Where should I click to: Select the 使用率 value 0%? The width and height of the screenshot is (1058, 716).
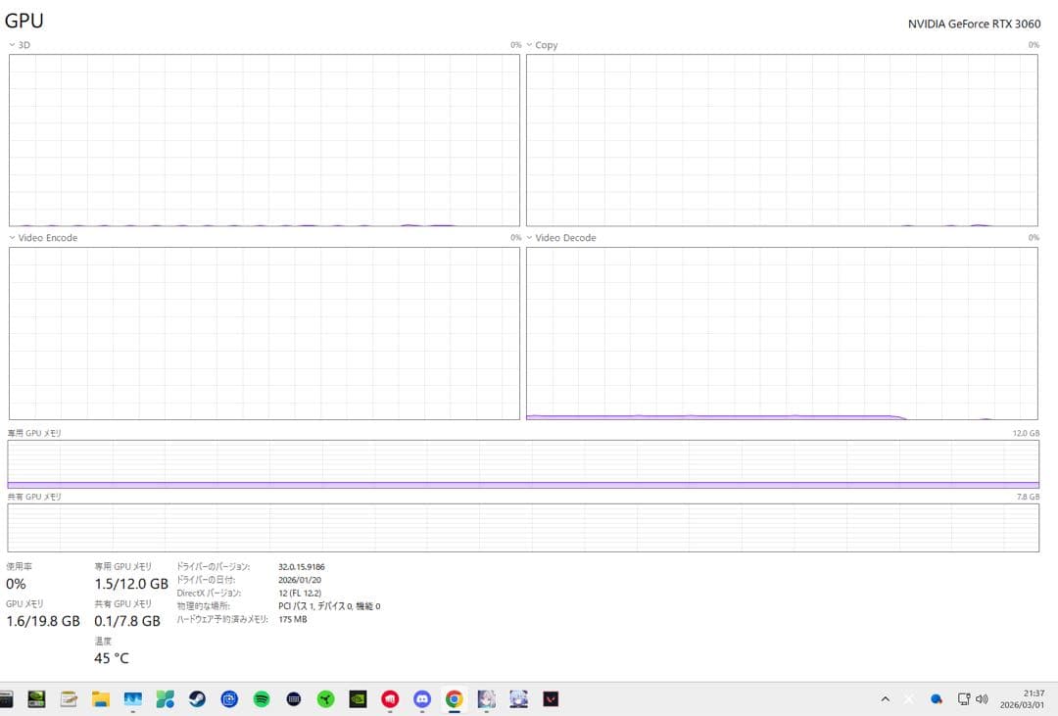point(17,584)
